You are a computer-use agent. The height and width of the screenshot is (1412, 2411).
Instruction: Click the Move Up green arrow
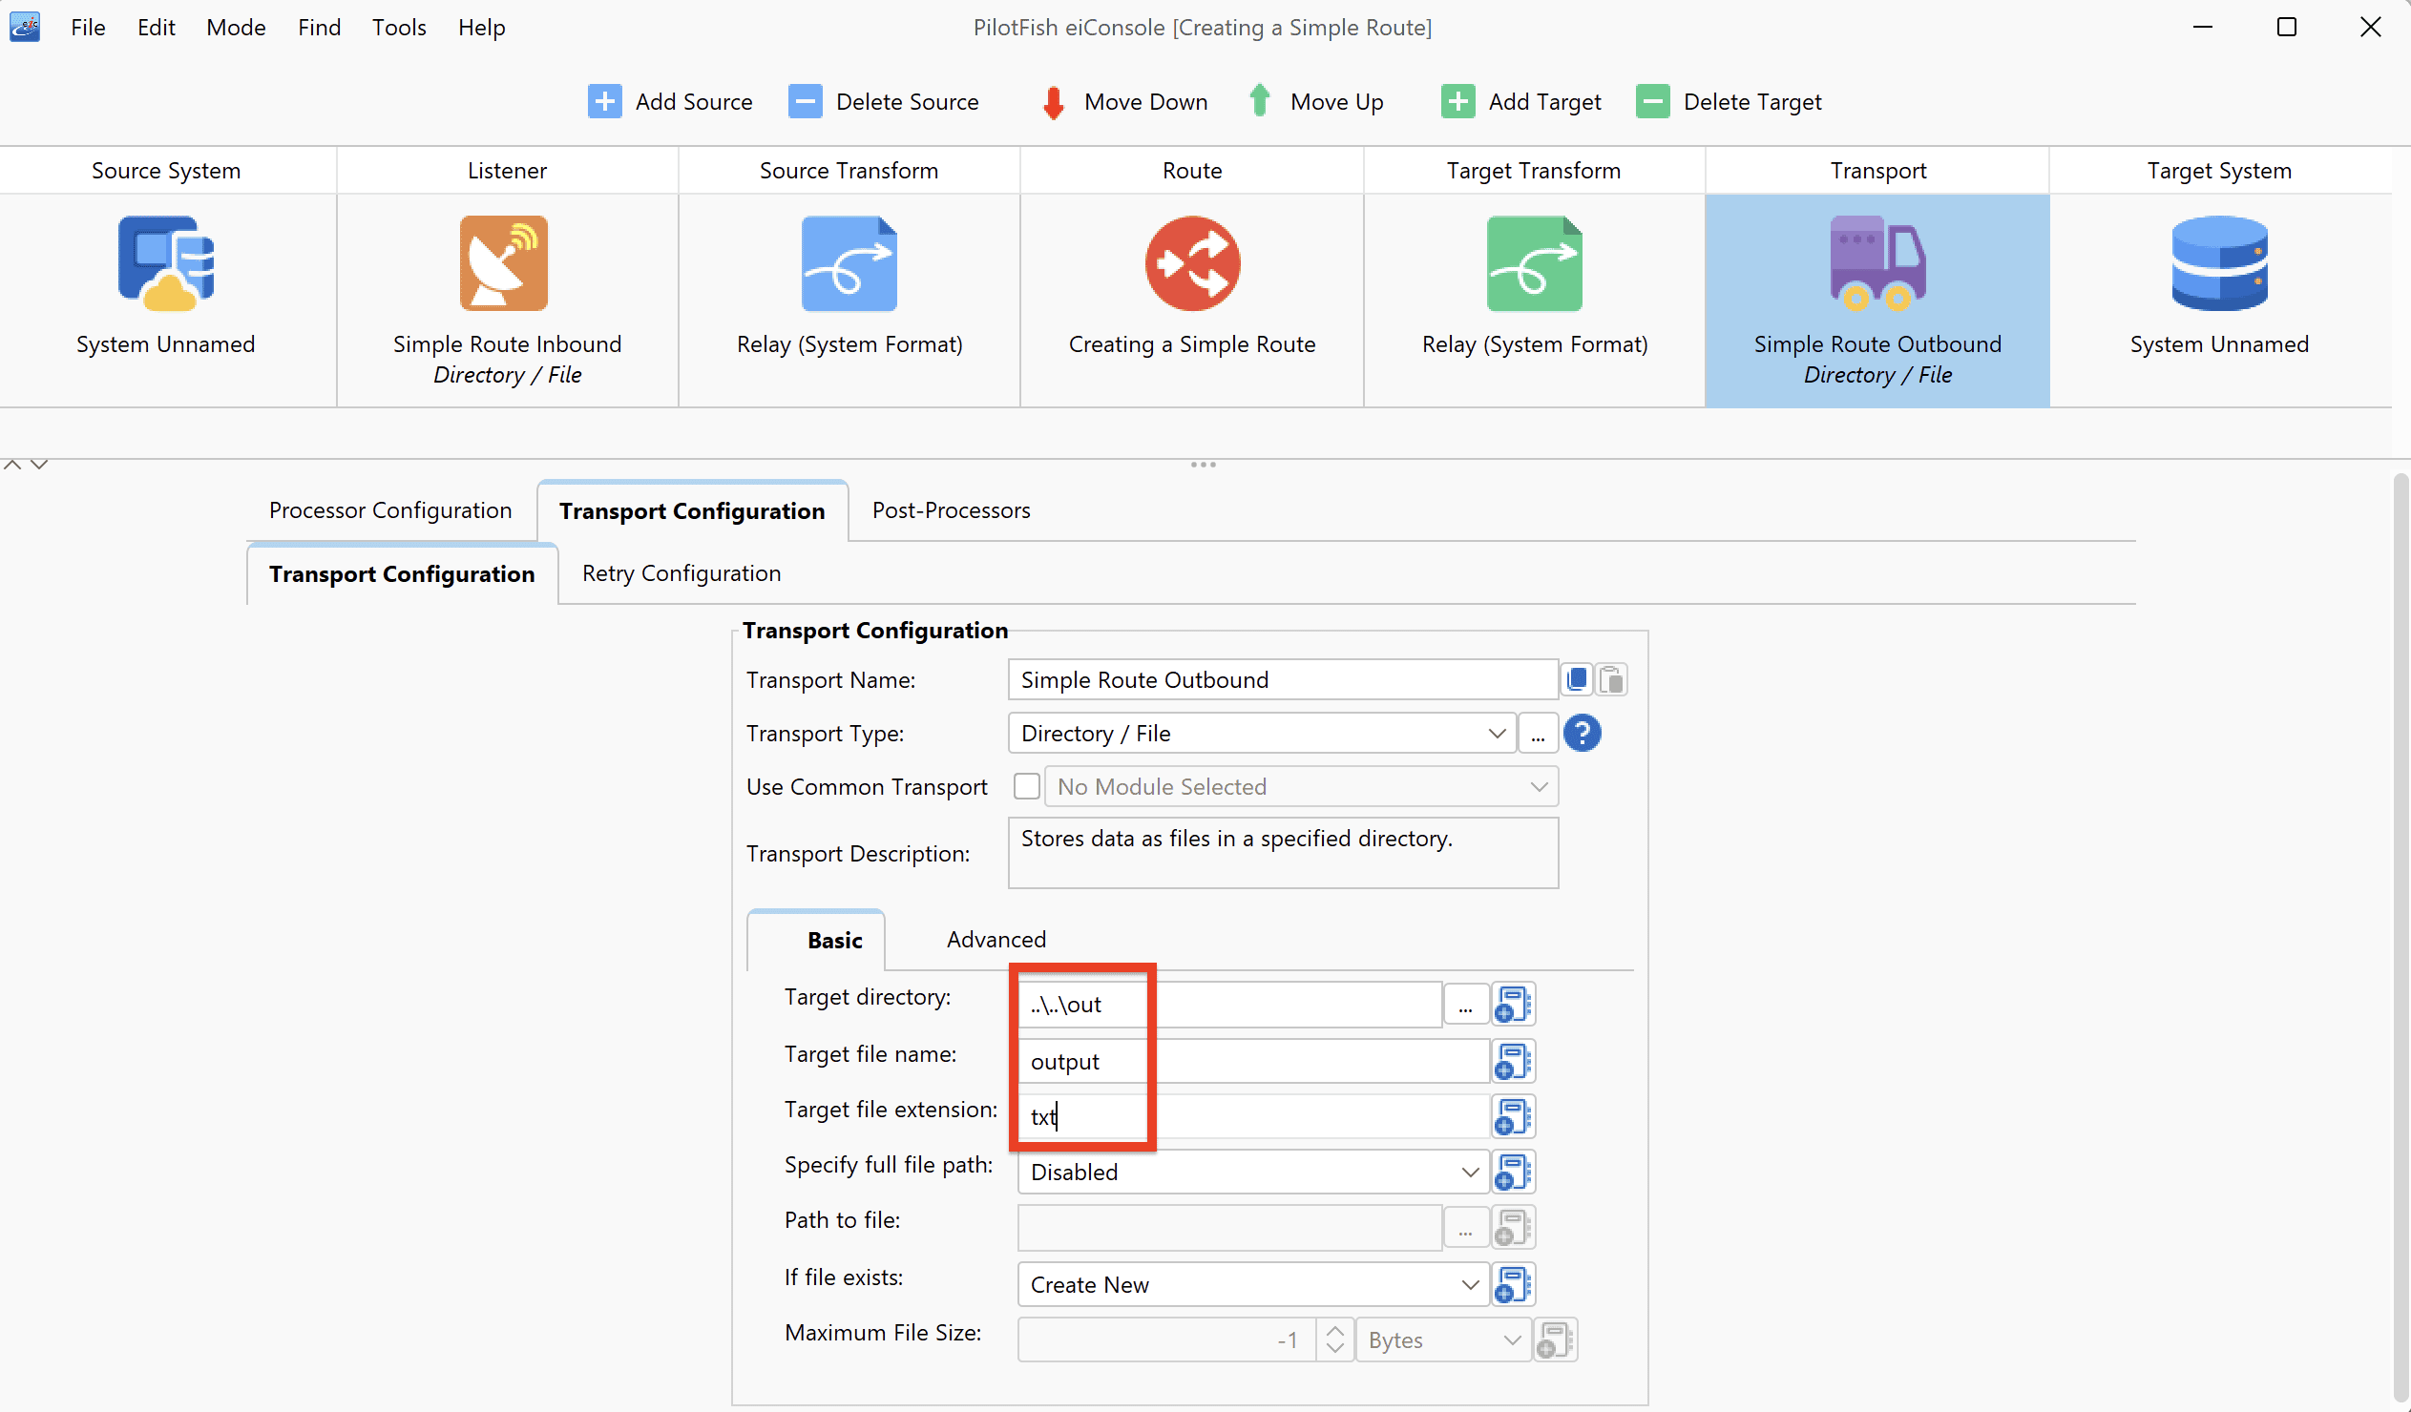(x=1260, y=100)
